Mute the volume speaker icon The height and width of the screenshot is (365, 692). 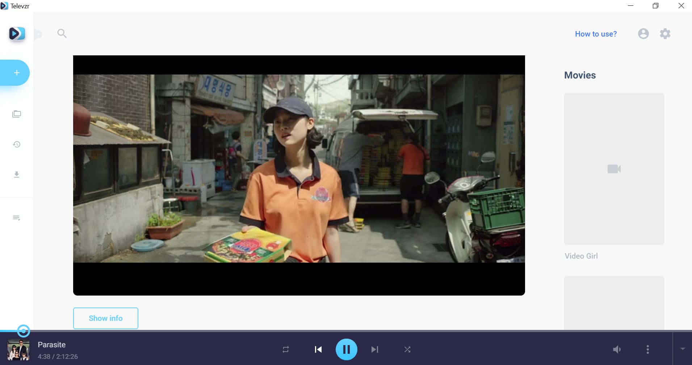[x=617, y=349]
